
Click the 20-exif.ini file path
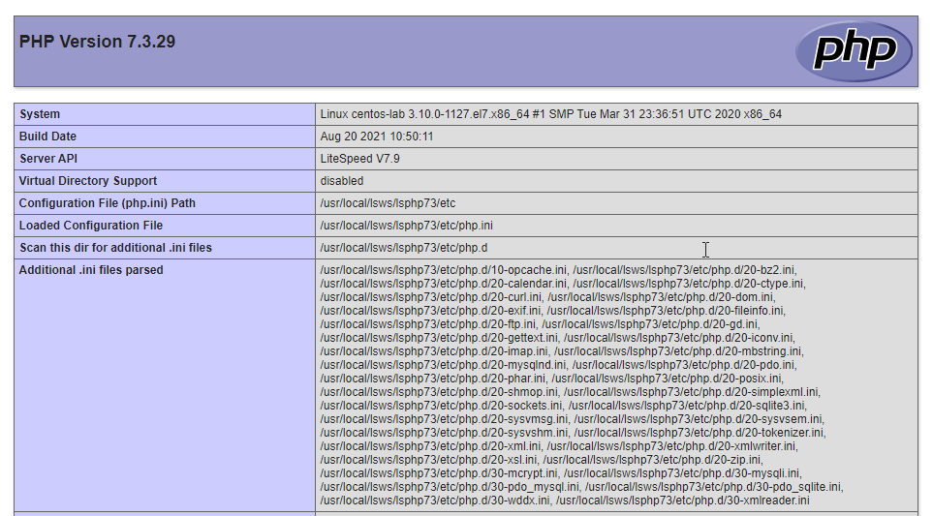(x=430, y=311)
